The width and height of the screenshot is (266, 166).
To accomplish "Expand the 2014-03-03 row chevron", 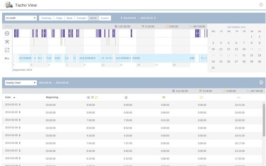I will (20, 120).
